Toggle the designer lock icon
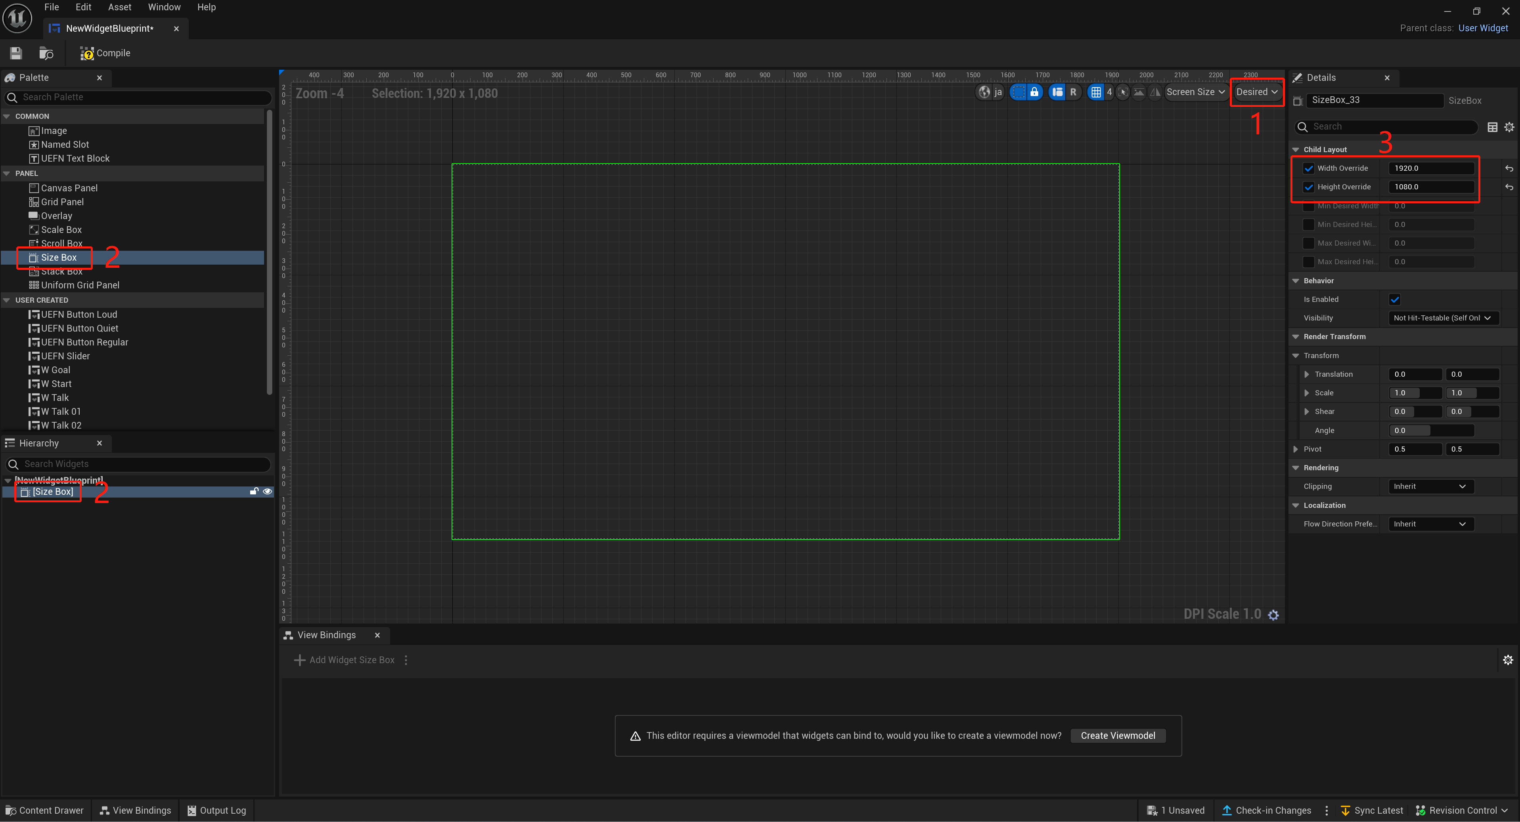The image size is (1520, 822). [x=1034, y=92]
